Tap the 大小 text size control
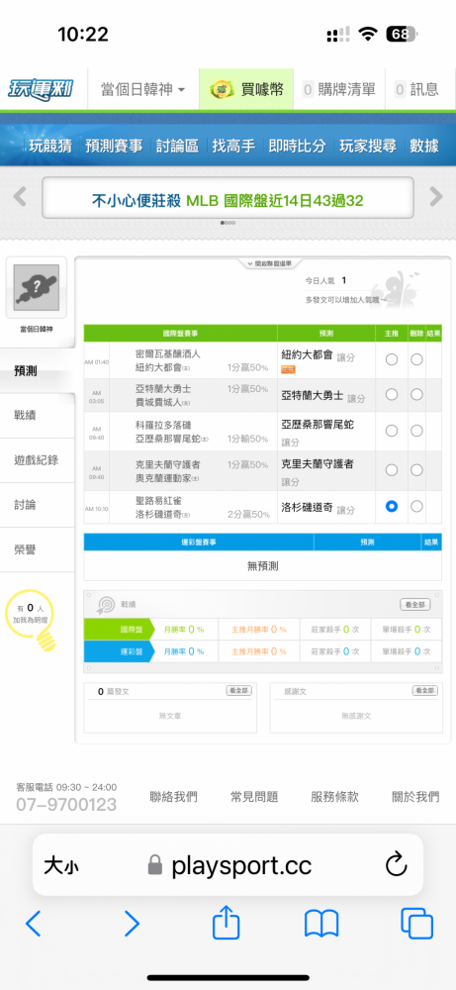Viewport: 456px width, 990px height. tap(61, 865)
